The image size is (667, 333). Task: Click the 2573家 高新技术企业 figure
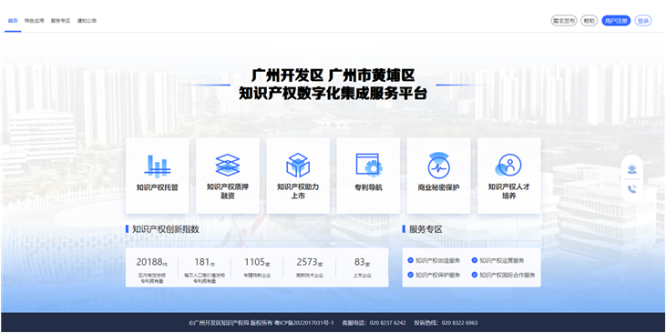tap(310, 262)
